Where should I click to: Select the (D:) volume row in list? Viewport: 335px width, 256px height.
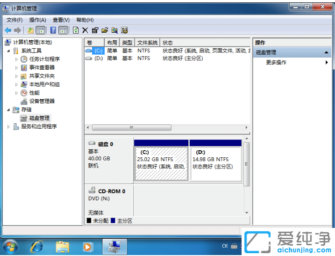coord(167,58)
